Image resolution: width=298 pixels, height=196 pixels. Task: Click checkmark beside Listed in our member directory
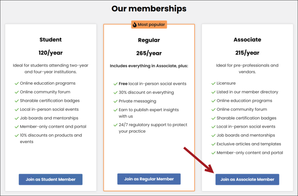pyautogui.click(x=213, y=92)
